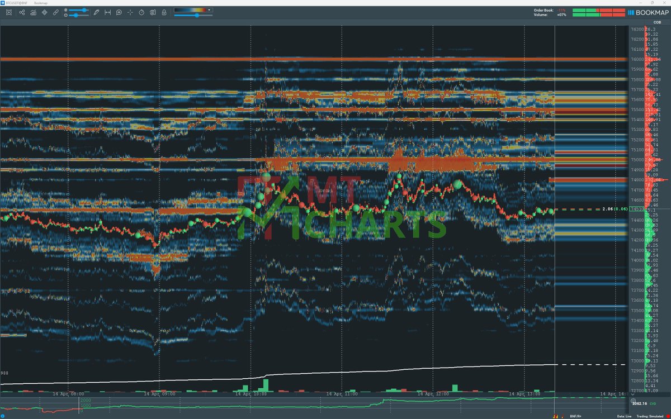Click the stopwatch timer icon
Screen dimensions: 671x419
(x=141, y=12)
